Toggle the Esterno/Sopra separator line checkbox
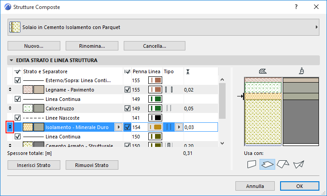The height and width of the screenshot is (196, 327). point(17,80)
